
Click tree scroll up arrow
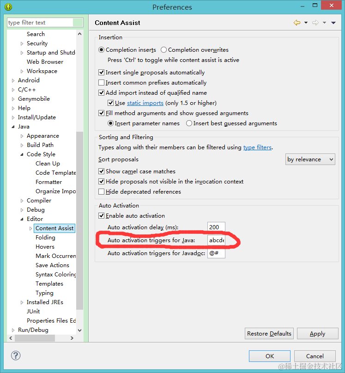[x=79, y=34]
